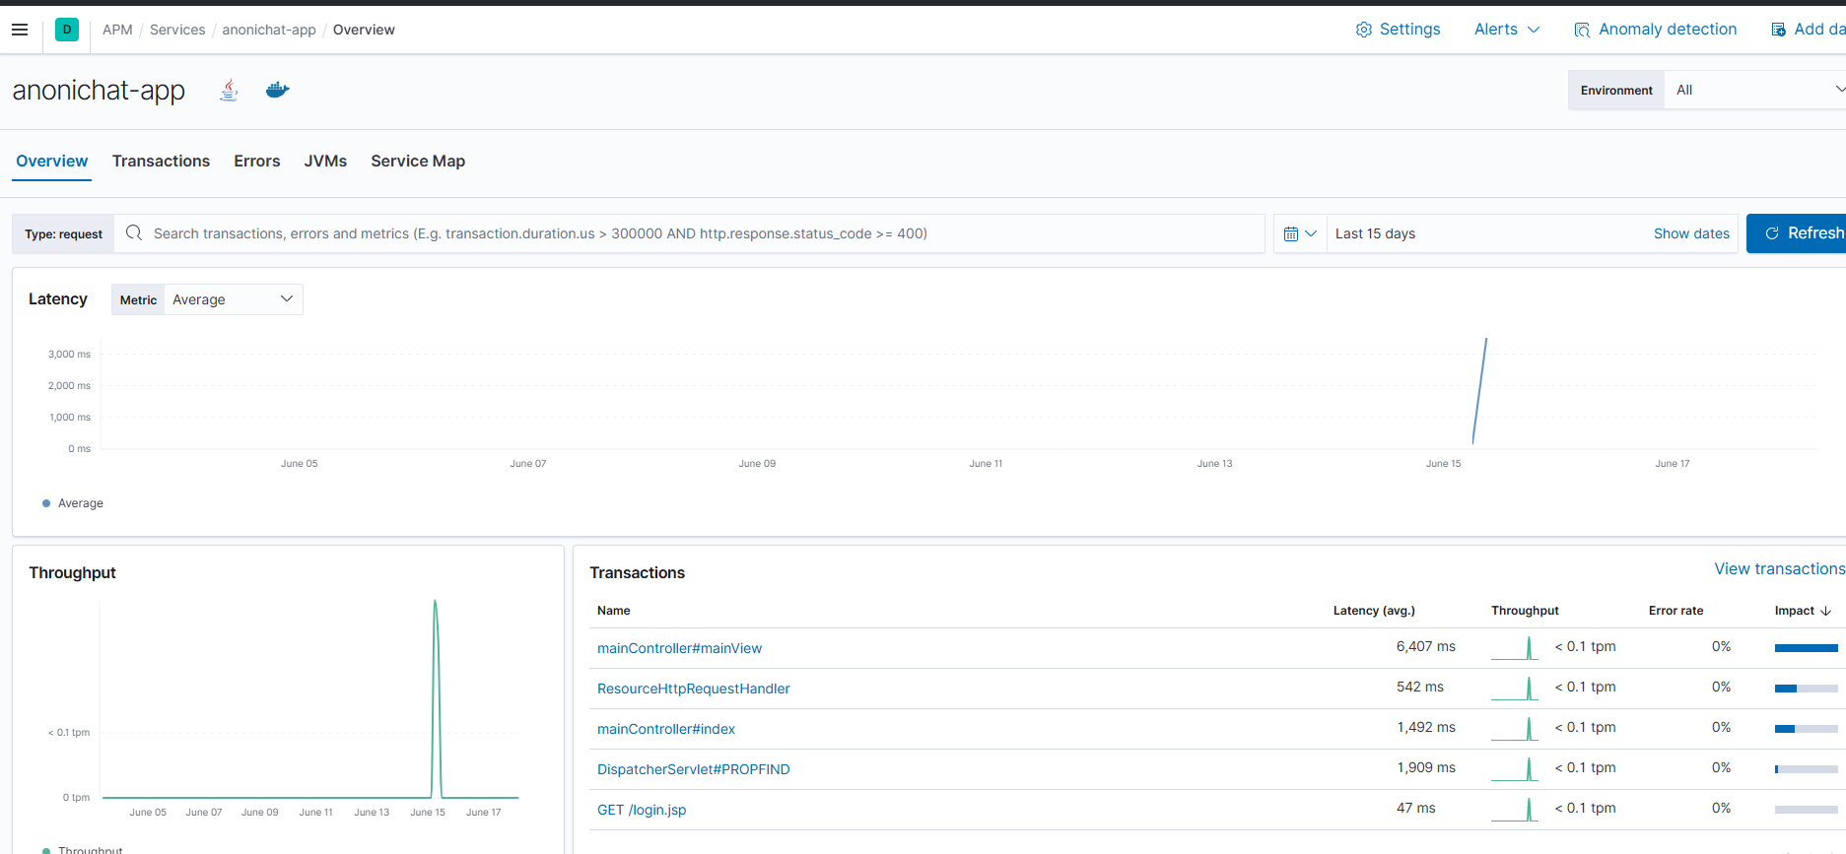1846x854 pixels.
Task: Open mainController#mainView transaction
Action: (x=679, y=648)
